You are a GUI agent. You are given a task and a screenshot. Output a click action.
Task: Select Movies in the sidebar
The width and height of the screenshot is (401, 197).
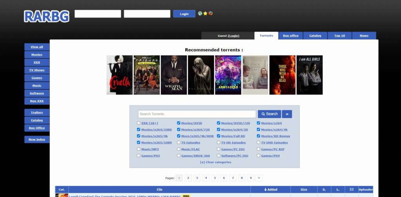[x=37, y=54]
